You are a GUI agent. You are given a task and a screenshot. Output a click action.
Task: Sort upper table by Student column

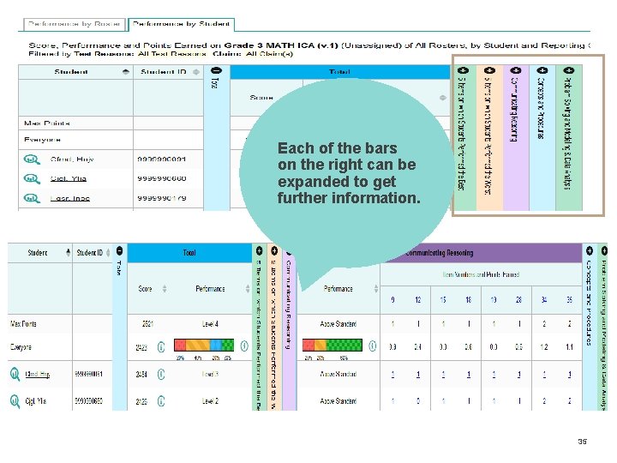coord(125,72)
